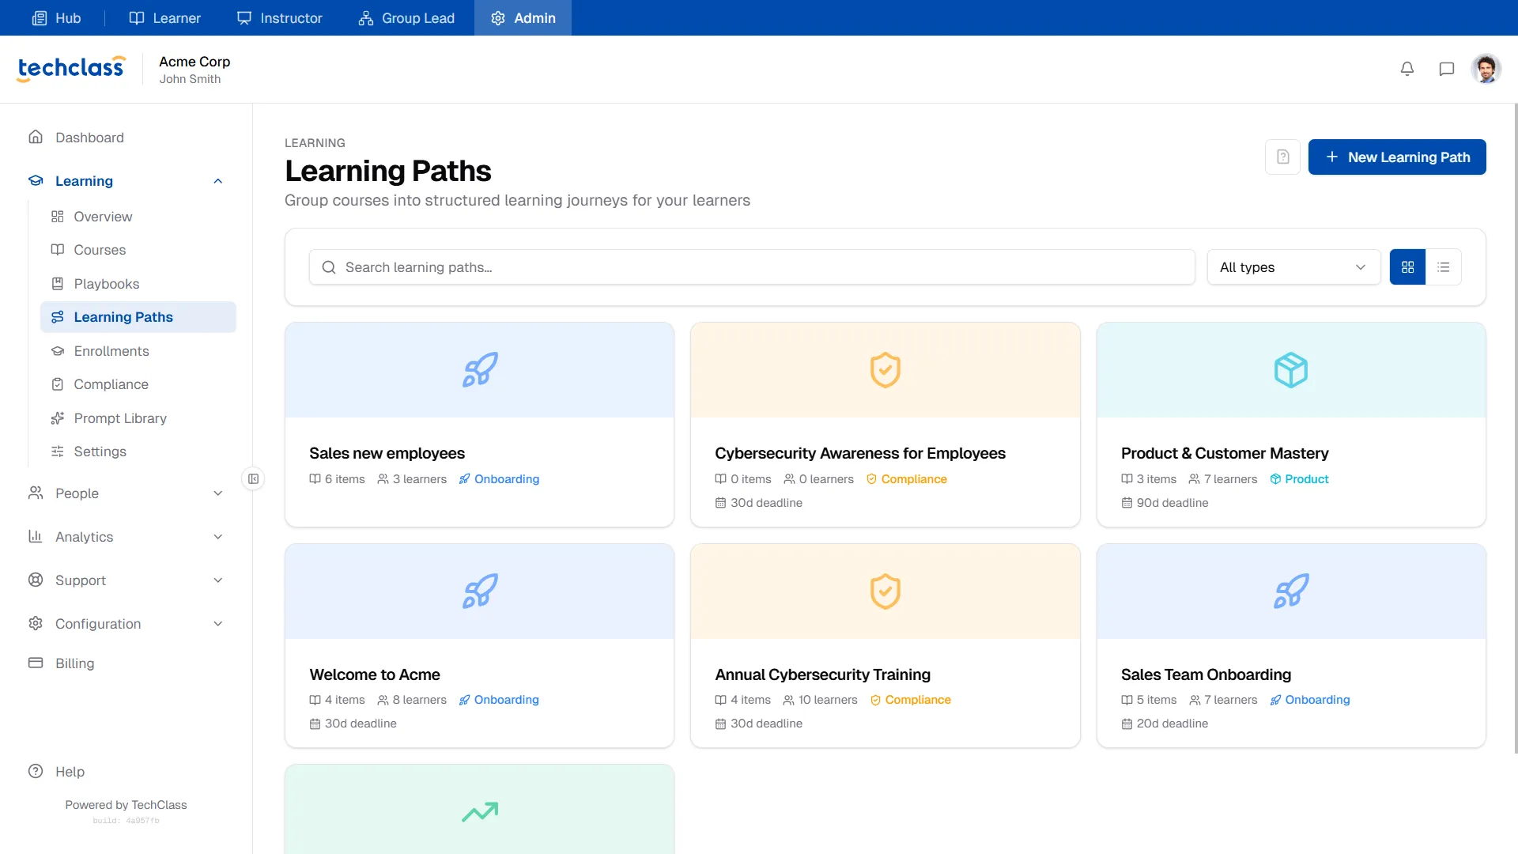Viewport: 1518px width, 854px height.
Task: Expand the Configuration section
Action: point(126,624)
